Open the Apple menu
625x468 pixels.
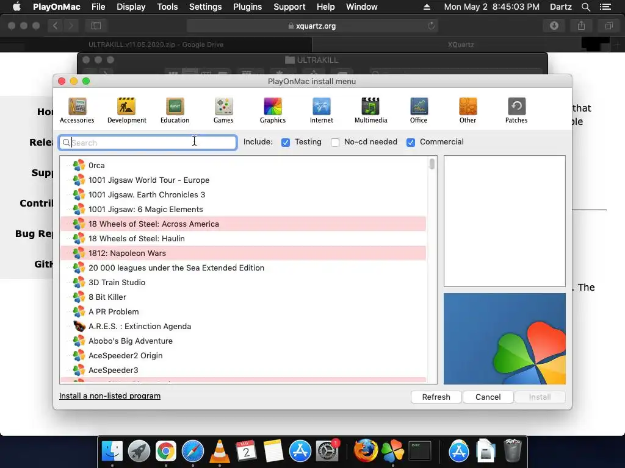[16, 7]
